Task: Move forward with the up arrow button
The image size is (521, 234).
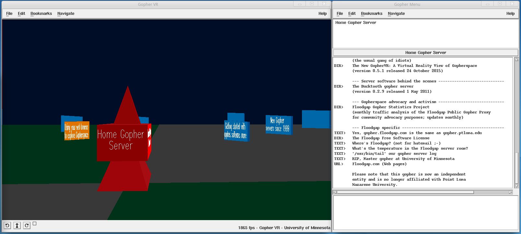Action: 17,225
